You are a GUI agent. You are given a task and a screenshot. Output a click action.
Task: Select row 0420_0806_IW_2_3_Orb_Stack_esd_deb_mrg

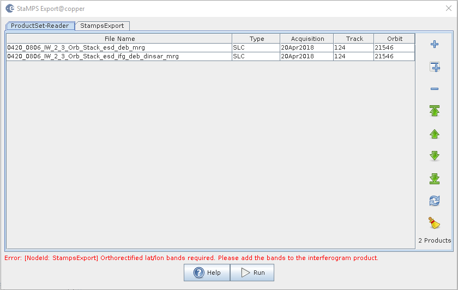[x=210, y=47]
